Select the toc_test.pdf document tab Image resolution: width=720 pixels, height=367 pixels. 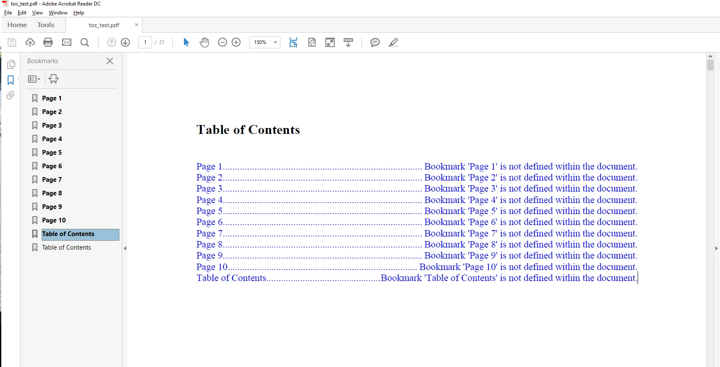(x=104, y=25)
